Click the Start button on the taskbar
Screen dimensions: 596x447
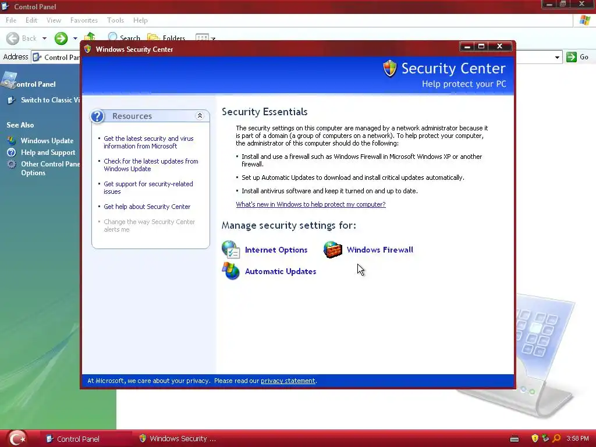coord(17,439)
